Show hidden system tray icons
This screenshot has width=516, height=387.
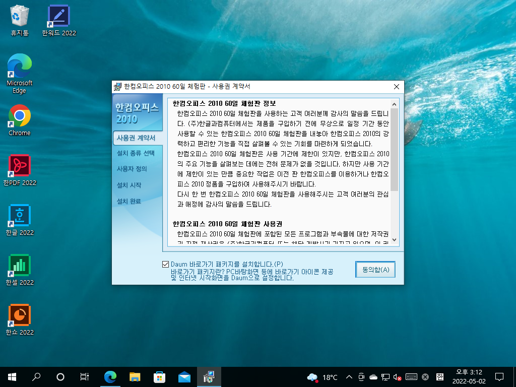click(349, 377)
